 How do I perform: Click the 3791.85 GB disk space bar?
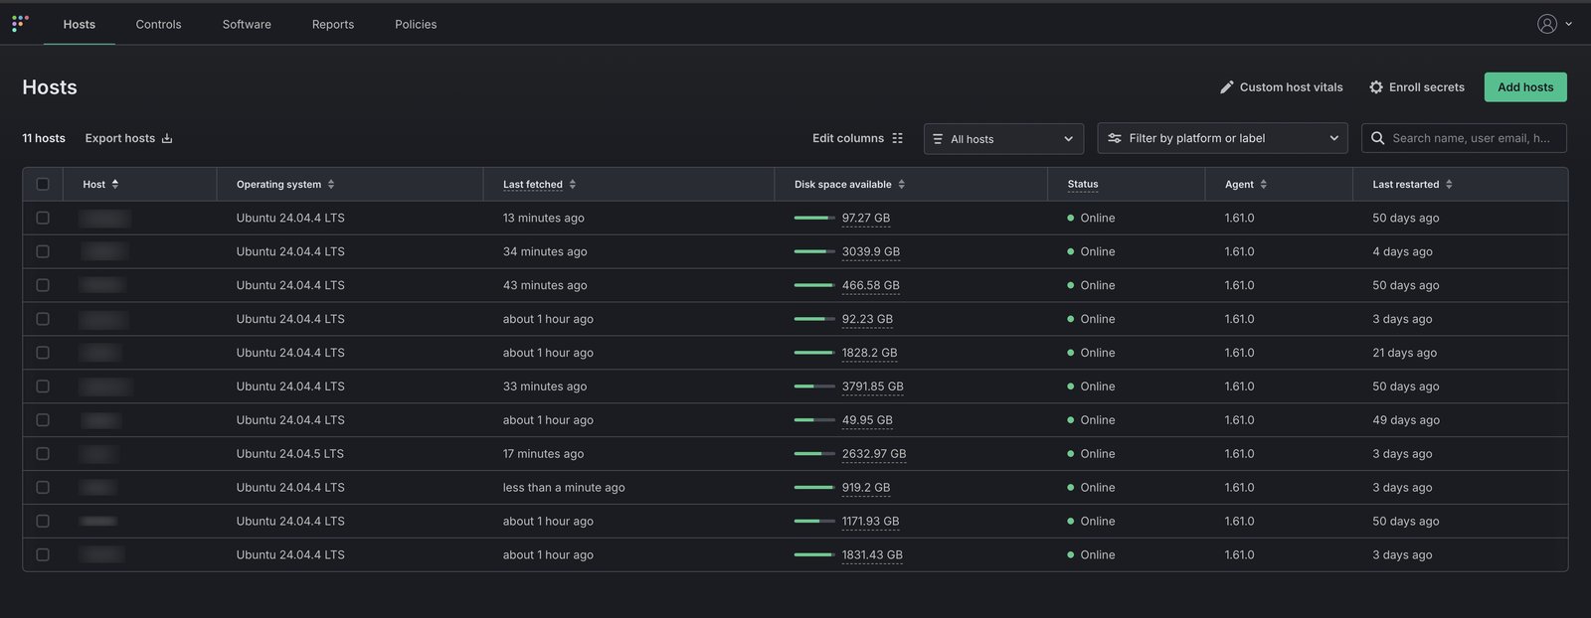tap(814, 386)
